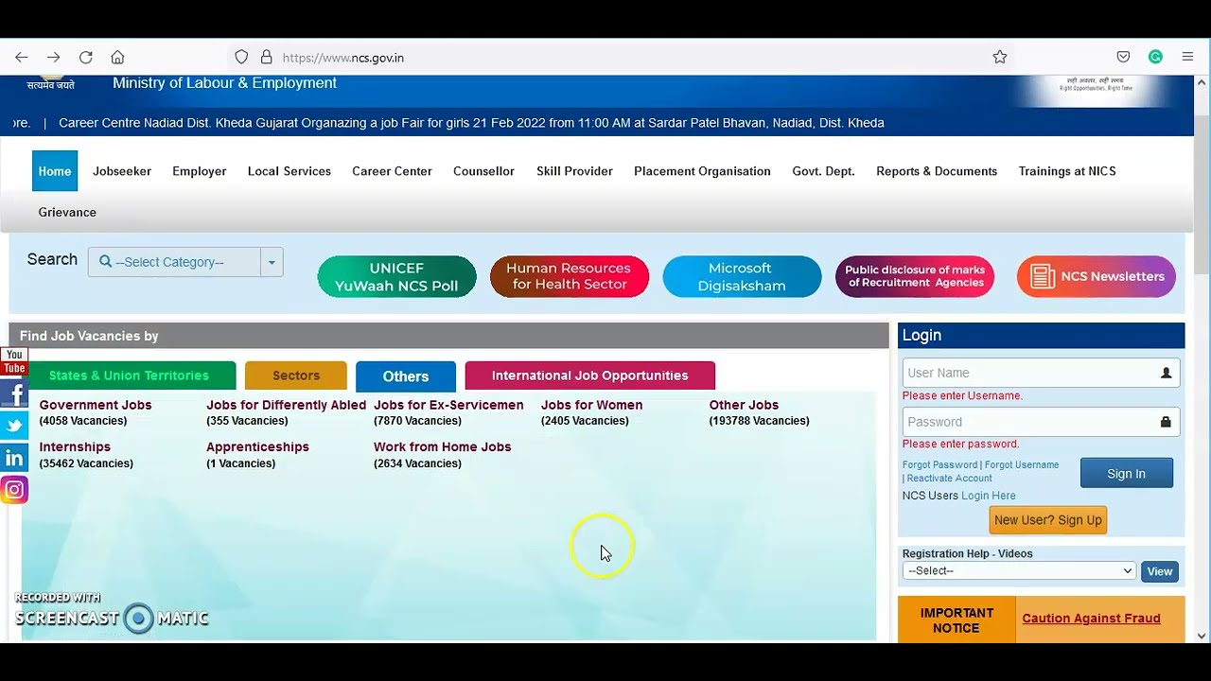The image size is (1211, 681).
Task: Bookmark page with the star icon
Action: [x=1000, y=58]
